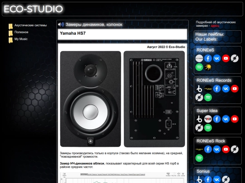Click the folder icon next to Акустические системы

pos(10,27)
